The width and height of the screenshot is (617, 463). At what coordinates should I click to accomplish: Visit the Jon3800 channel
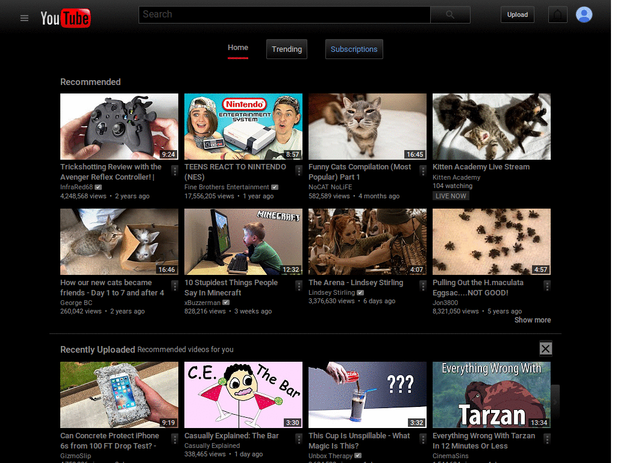445,303
